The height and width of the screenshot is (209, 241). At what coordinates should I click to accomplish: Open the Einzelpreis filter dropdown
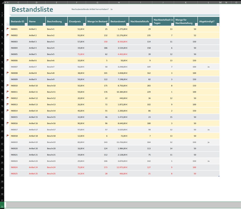84,24
